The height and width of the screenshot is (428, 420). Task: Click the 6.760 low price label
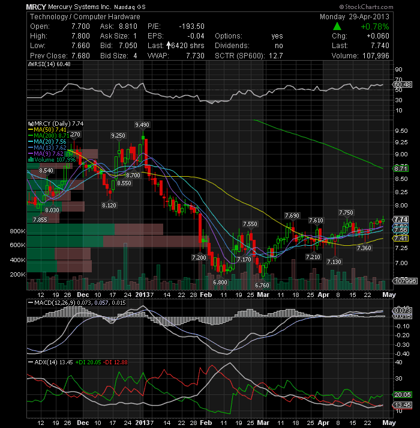pyautogui.click(x=262, y=286)
